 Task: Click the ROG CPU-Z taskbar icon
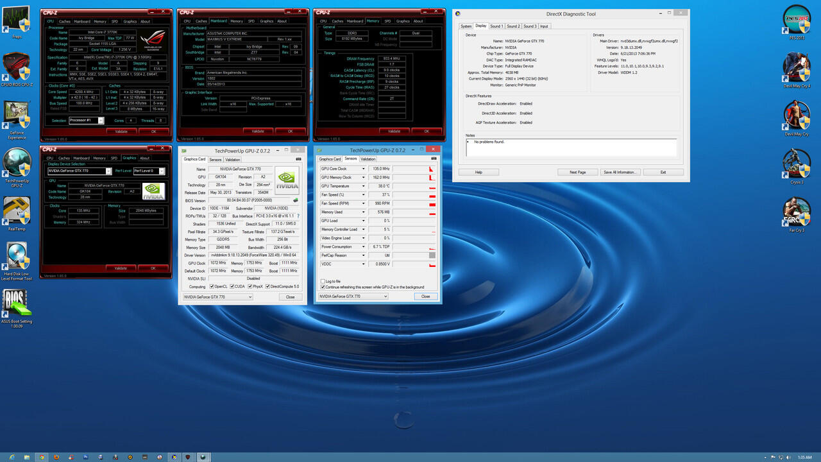click(188, 457)
